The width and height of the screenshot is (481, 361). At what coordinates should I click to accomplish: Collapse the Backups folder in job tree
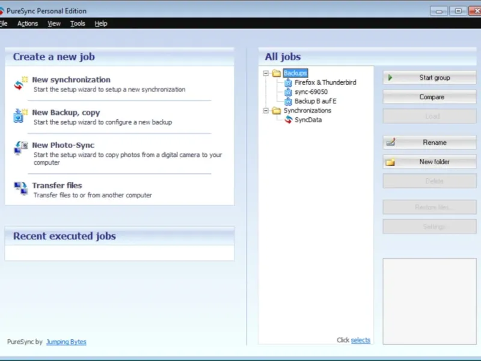click(x=266, y=73)
